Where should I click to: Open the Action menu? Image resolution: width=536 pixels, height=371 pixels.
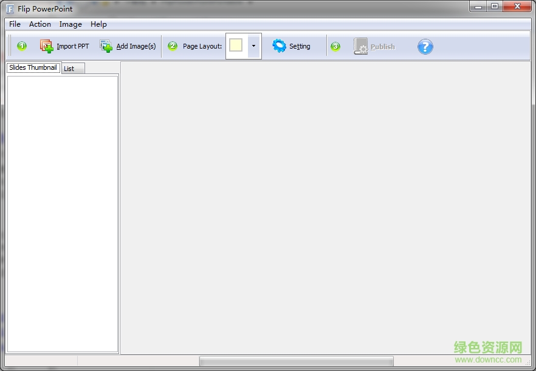40,24
